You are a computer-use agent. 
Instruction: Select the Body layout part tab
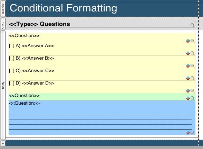tap(3, 85)
